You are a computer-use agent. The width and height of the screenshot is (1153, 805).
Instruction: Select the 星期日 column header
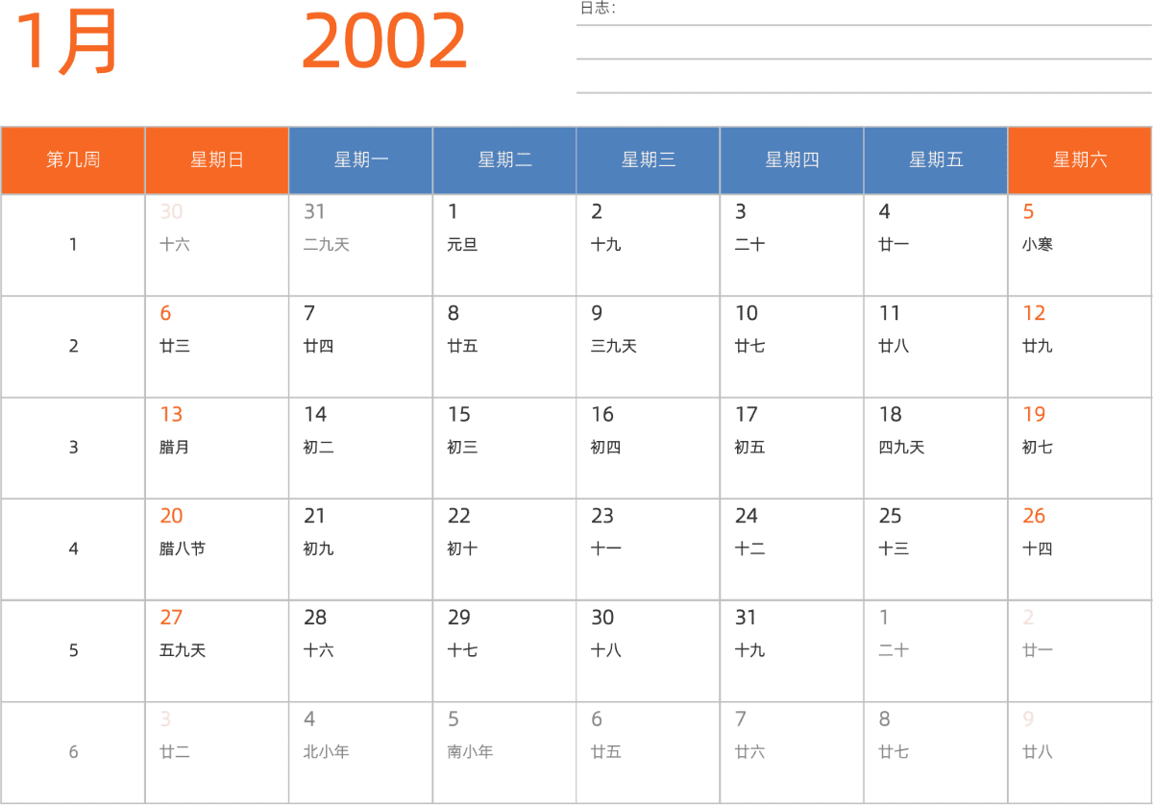click(217, 160)
